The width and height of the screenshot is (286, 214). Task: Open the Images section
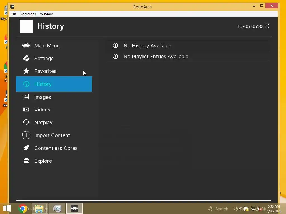coord(43,97)
